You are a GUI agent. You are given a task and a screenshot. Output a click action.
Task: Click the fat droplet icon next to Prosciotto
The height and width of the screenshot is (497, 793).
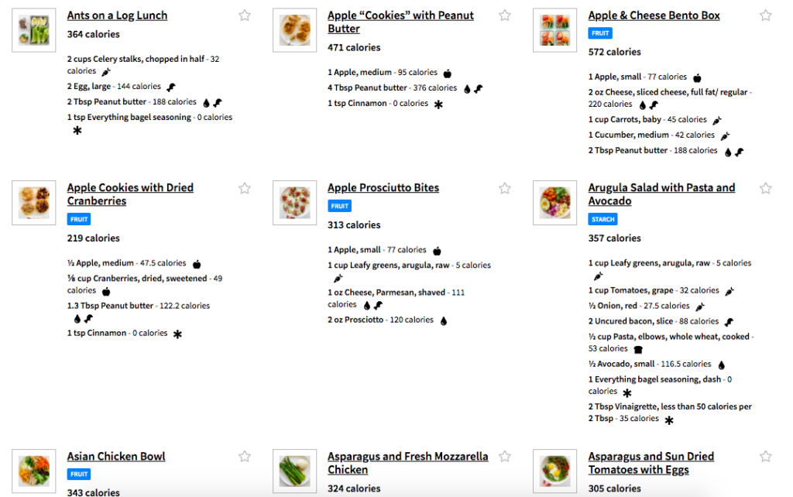[x=444, y=321]
